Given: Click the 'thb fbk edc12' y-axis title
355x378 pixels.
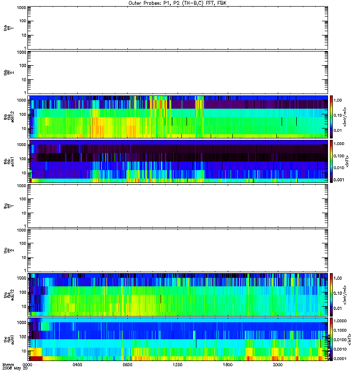Looking at the screenshot, I should pos(9,117).
